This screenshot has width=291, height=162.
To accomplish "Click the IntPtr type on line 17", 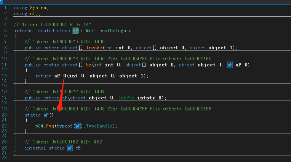I will click(x=126, y=98).
